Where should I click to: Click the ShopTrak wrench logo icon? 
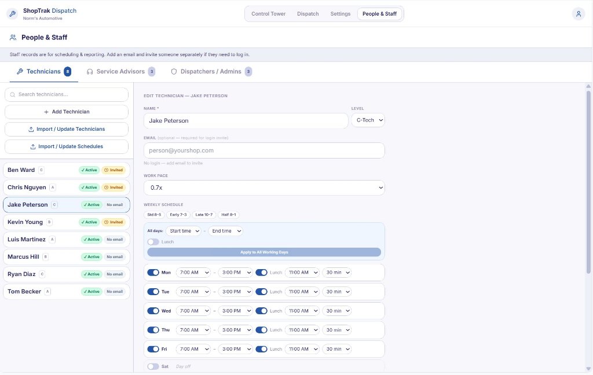[13, 14]
